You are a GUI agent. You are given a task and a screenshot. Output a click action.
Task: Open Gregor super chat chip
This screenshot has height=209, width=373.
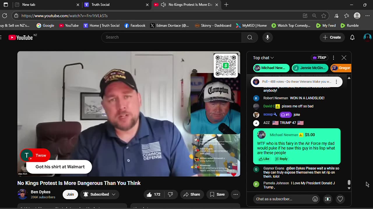tap(341, 68)
